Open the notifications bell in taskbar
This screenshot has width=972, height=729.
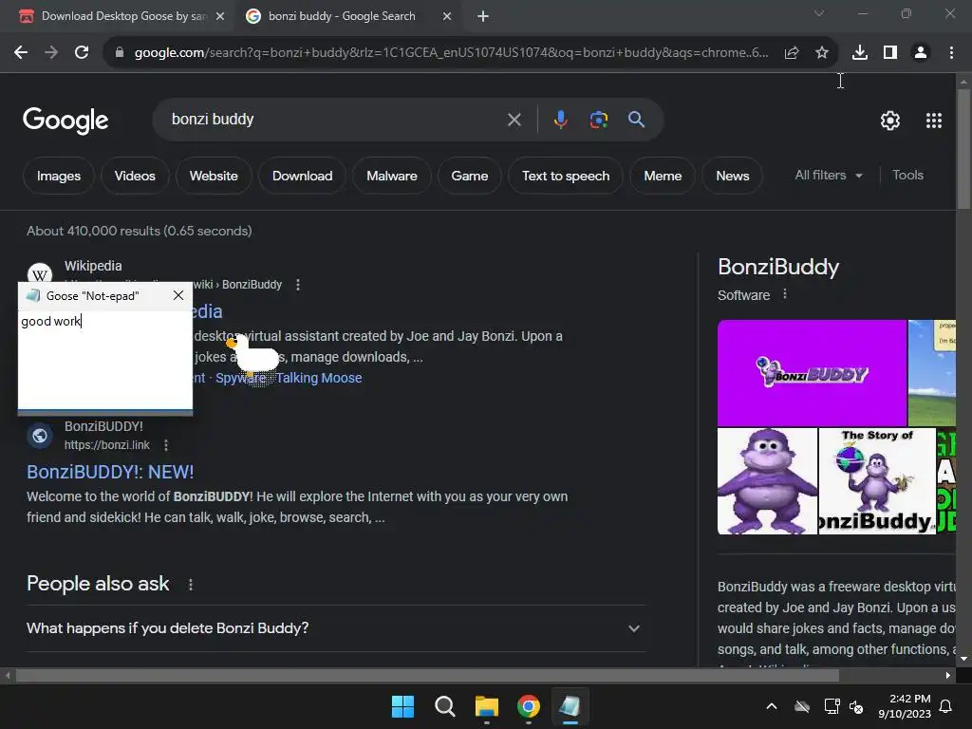pyautogui.click(x=946, y=706)
